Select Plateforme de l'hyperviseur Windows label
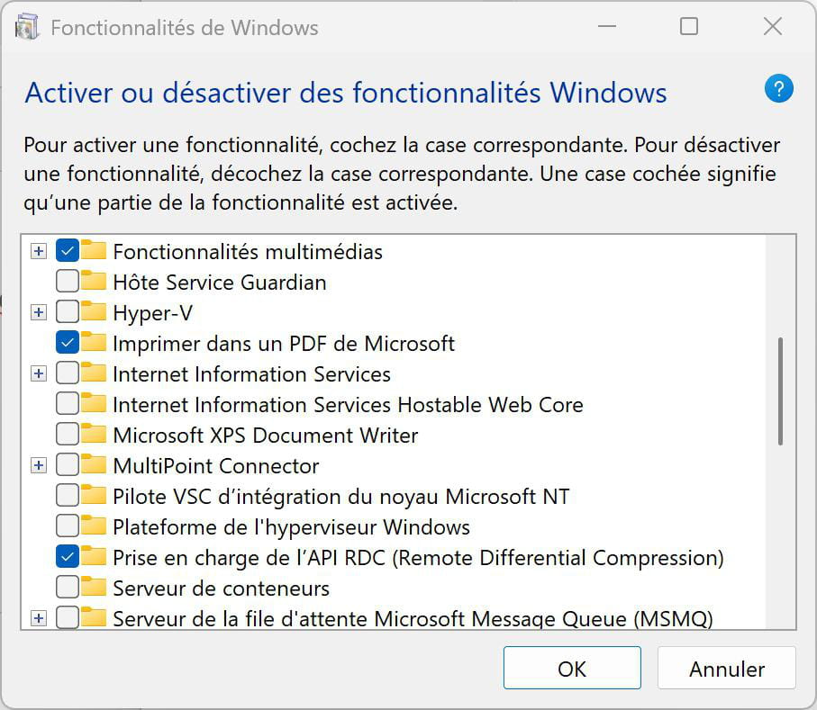This screenshot has width=817, height=710. [292, 526]
